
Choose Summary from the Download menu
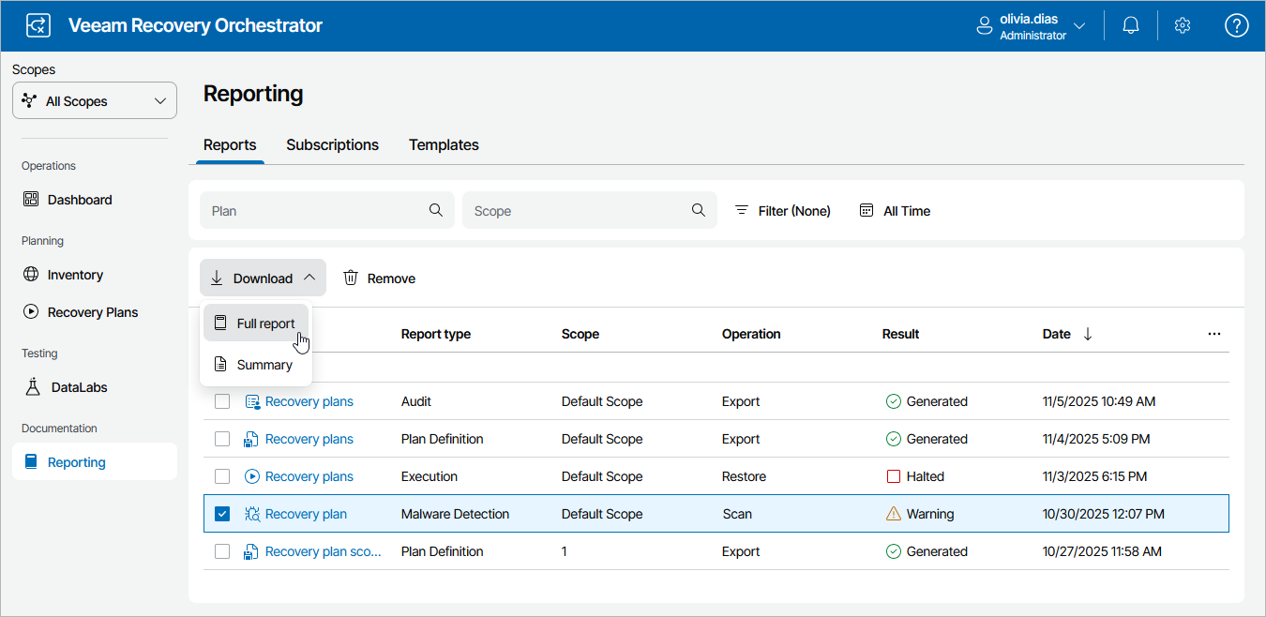coord(264,365)
